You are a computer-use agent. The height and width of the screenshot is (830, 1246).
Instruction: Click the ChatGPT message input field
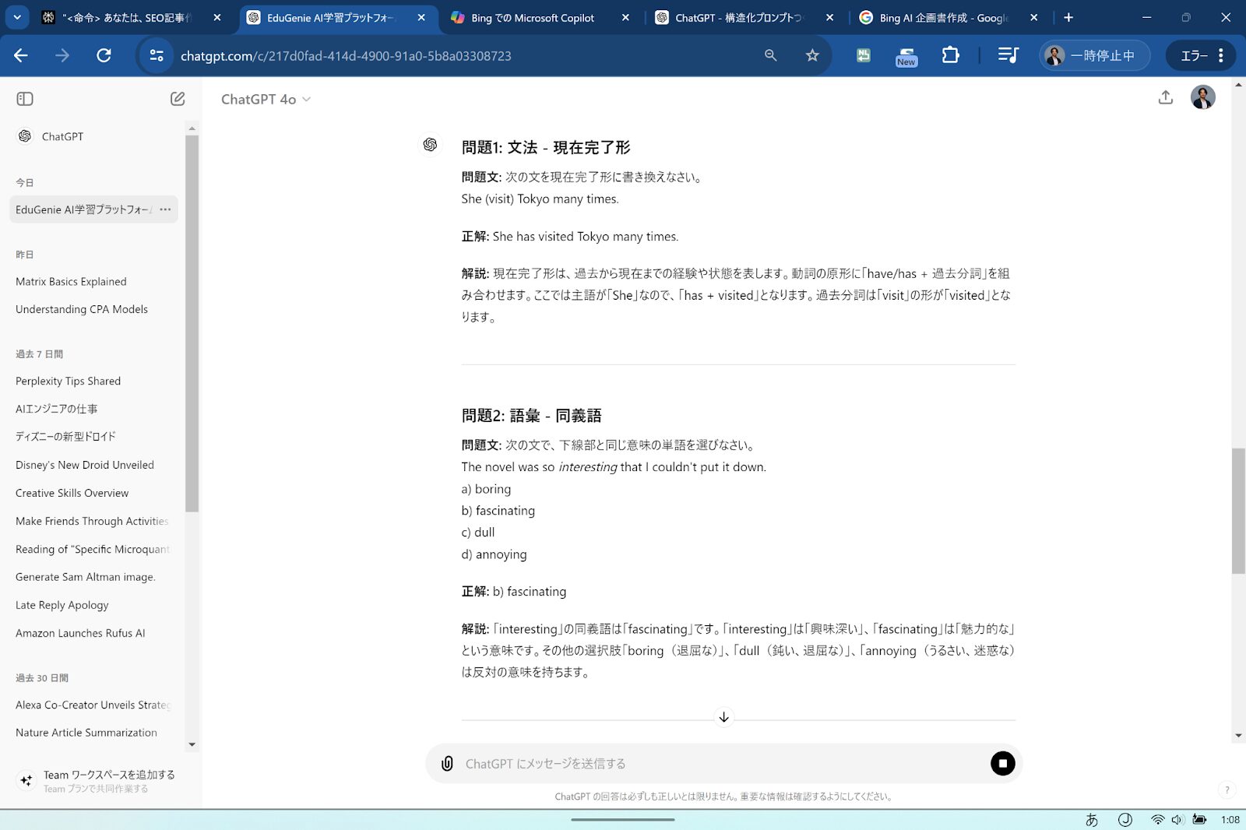pyautogui.click(x=716, y=764)
